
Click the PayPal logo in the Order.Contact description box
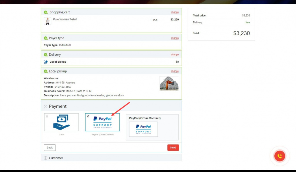click(143, 127)
